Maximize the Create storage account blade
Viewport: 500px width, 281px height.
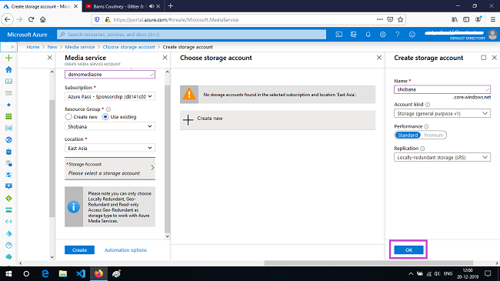[483, 58]
